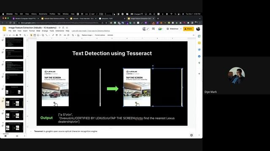
Task: Select the Line tool
Action: coord(46,35)
